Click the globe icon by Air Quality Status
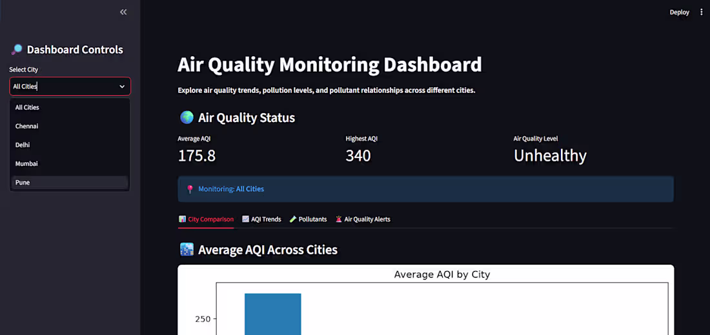This screenshot has height=335, width=710. [187, 117]
